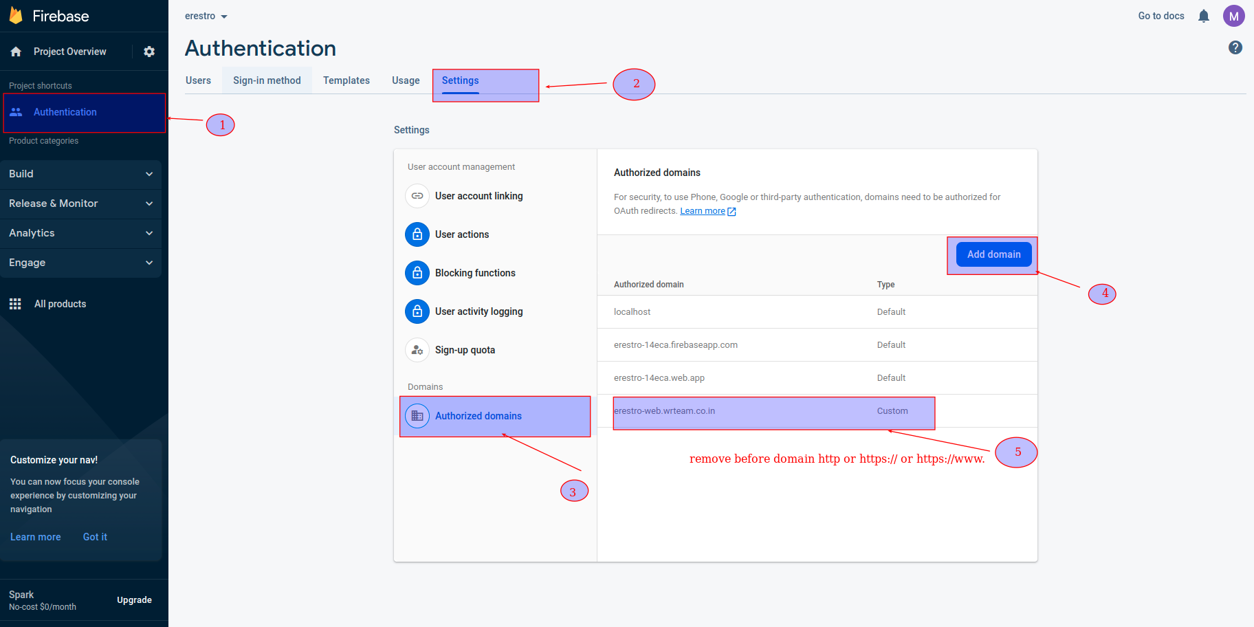
Task: Switch to the Templates tab
Action: (346, 80)
